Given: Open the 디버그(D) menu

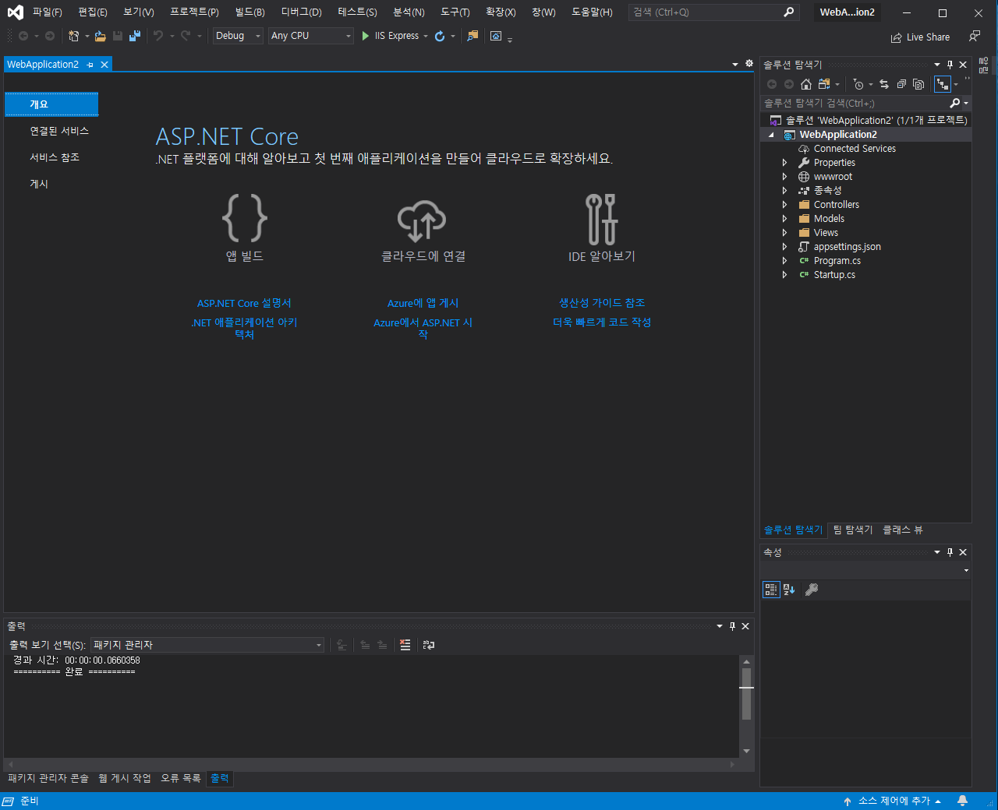Looking at the screenshot, I should 301,12.
